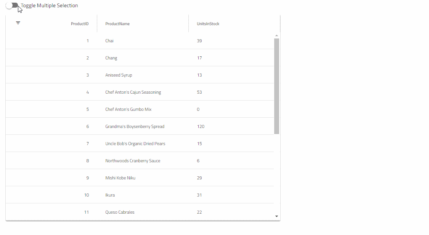The image size is (429, 235).
Task: Select the Mishi Kobe Niku product
Action: click(120, 177)
